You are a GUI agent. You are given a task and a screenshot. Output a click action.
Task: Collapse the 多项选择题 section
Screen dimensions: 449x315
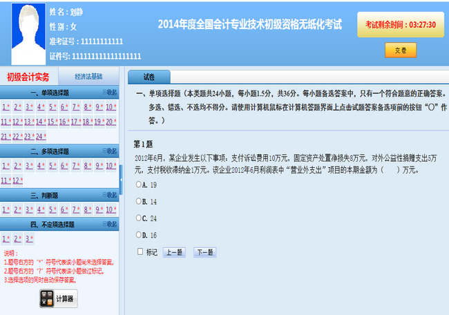[109, 151]
